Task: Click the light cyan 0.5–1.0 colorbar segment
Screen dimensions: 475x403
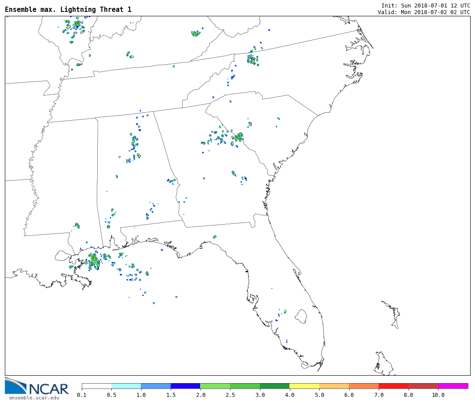Action: pos(126,386)
